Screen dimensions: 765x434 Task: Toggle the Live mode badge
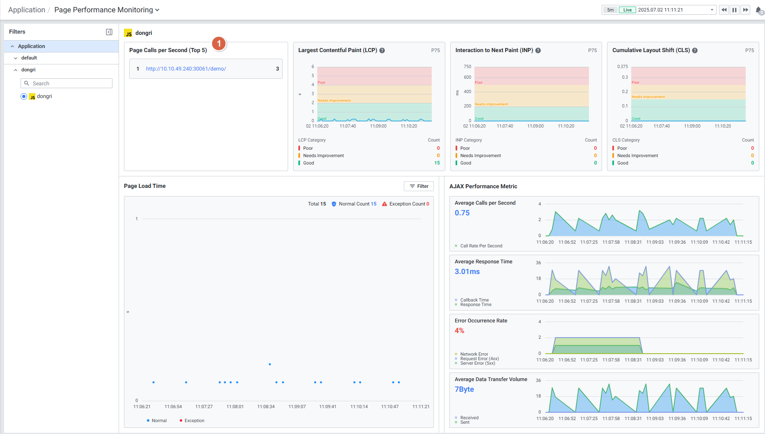[627, 10]
